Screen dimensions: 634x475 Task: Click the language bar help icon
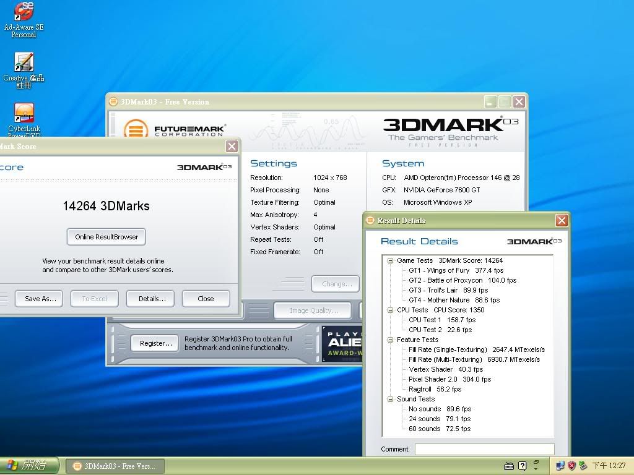(522, 466)
